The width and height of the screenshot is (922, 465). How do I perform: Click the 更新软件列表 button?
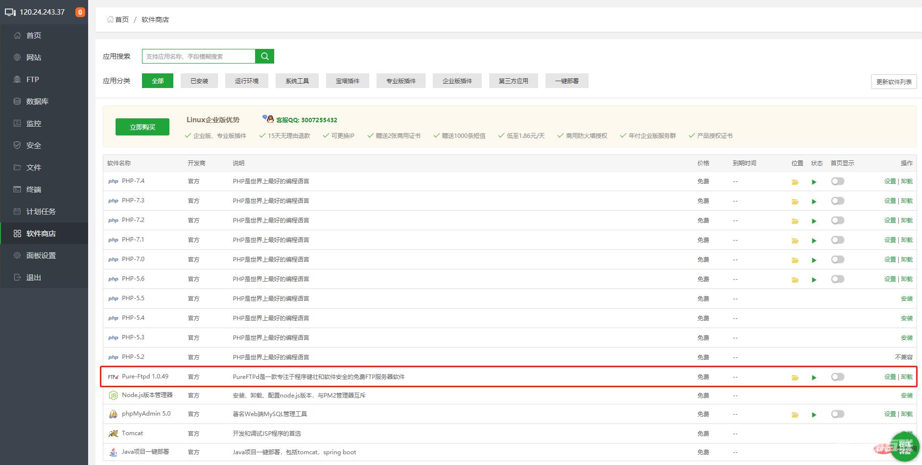[894, 82]
